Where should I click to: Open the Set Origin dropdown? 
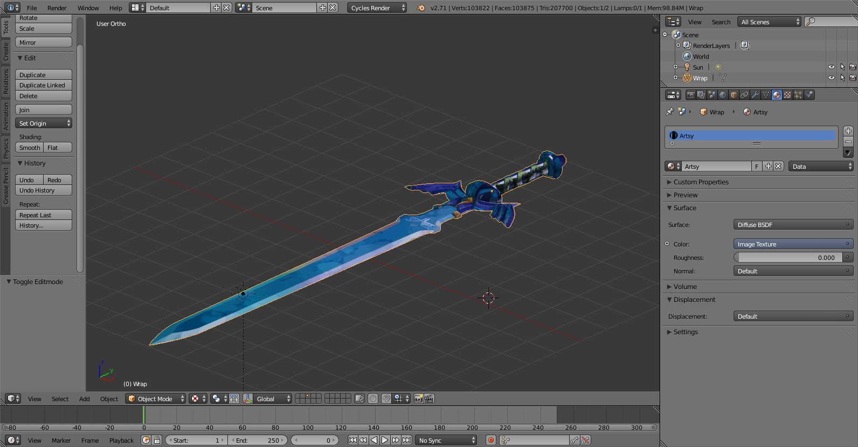click(x=44, y=123)
